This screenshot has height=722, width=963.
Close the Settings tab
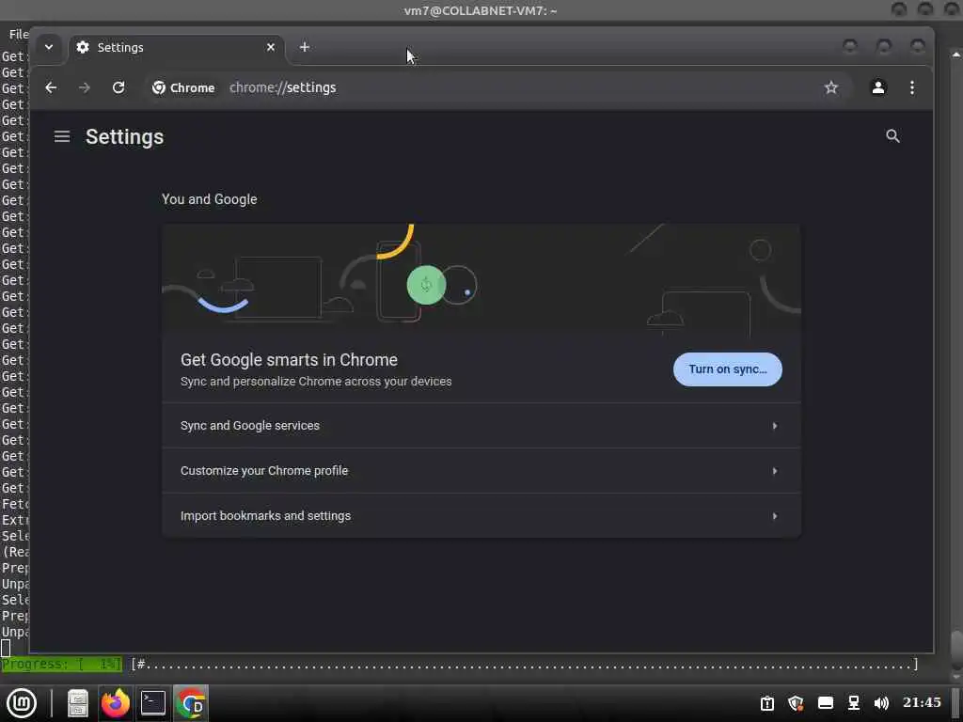(x=270, y=47)
